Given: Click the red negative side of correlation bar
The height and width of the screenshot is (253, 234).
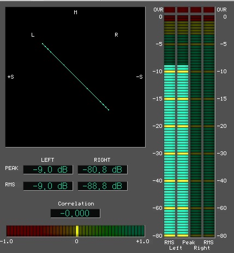Looking at the screenshot, I should coord(41,231).
